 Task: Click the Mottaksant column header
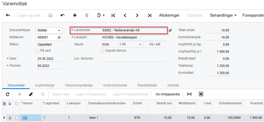pyautogui.click(x=185, y=107)
